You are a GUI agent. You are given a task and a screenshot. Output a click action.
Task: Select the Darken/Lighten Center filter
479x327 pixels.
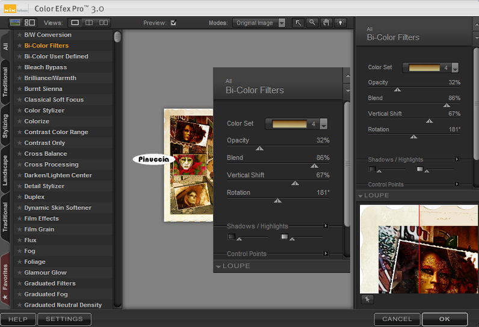coord(58,176)
